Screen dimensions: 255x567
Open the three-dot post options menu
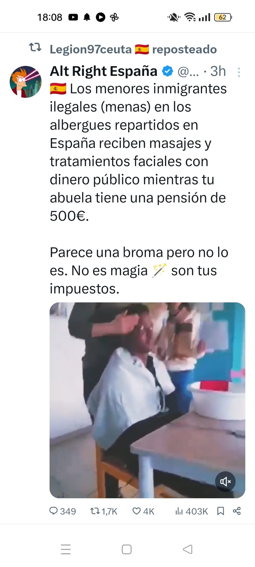[239, 72]
